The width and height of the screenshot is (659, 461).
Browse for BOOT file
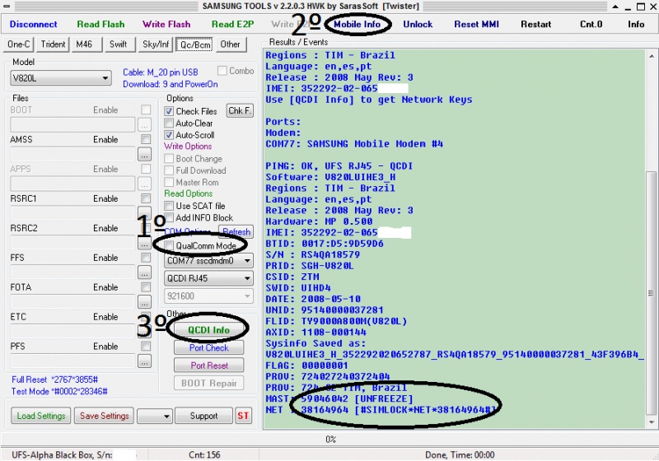click(144, 124)
